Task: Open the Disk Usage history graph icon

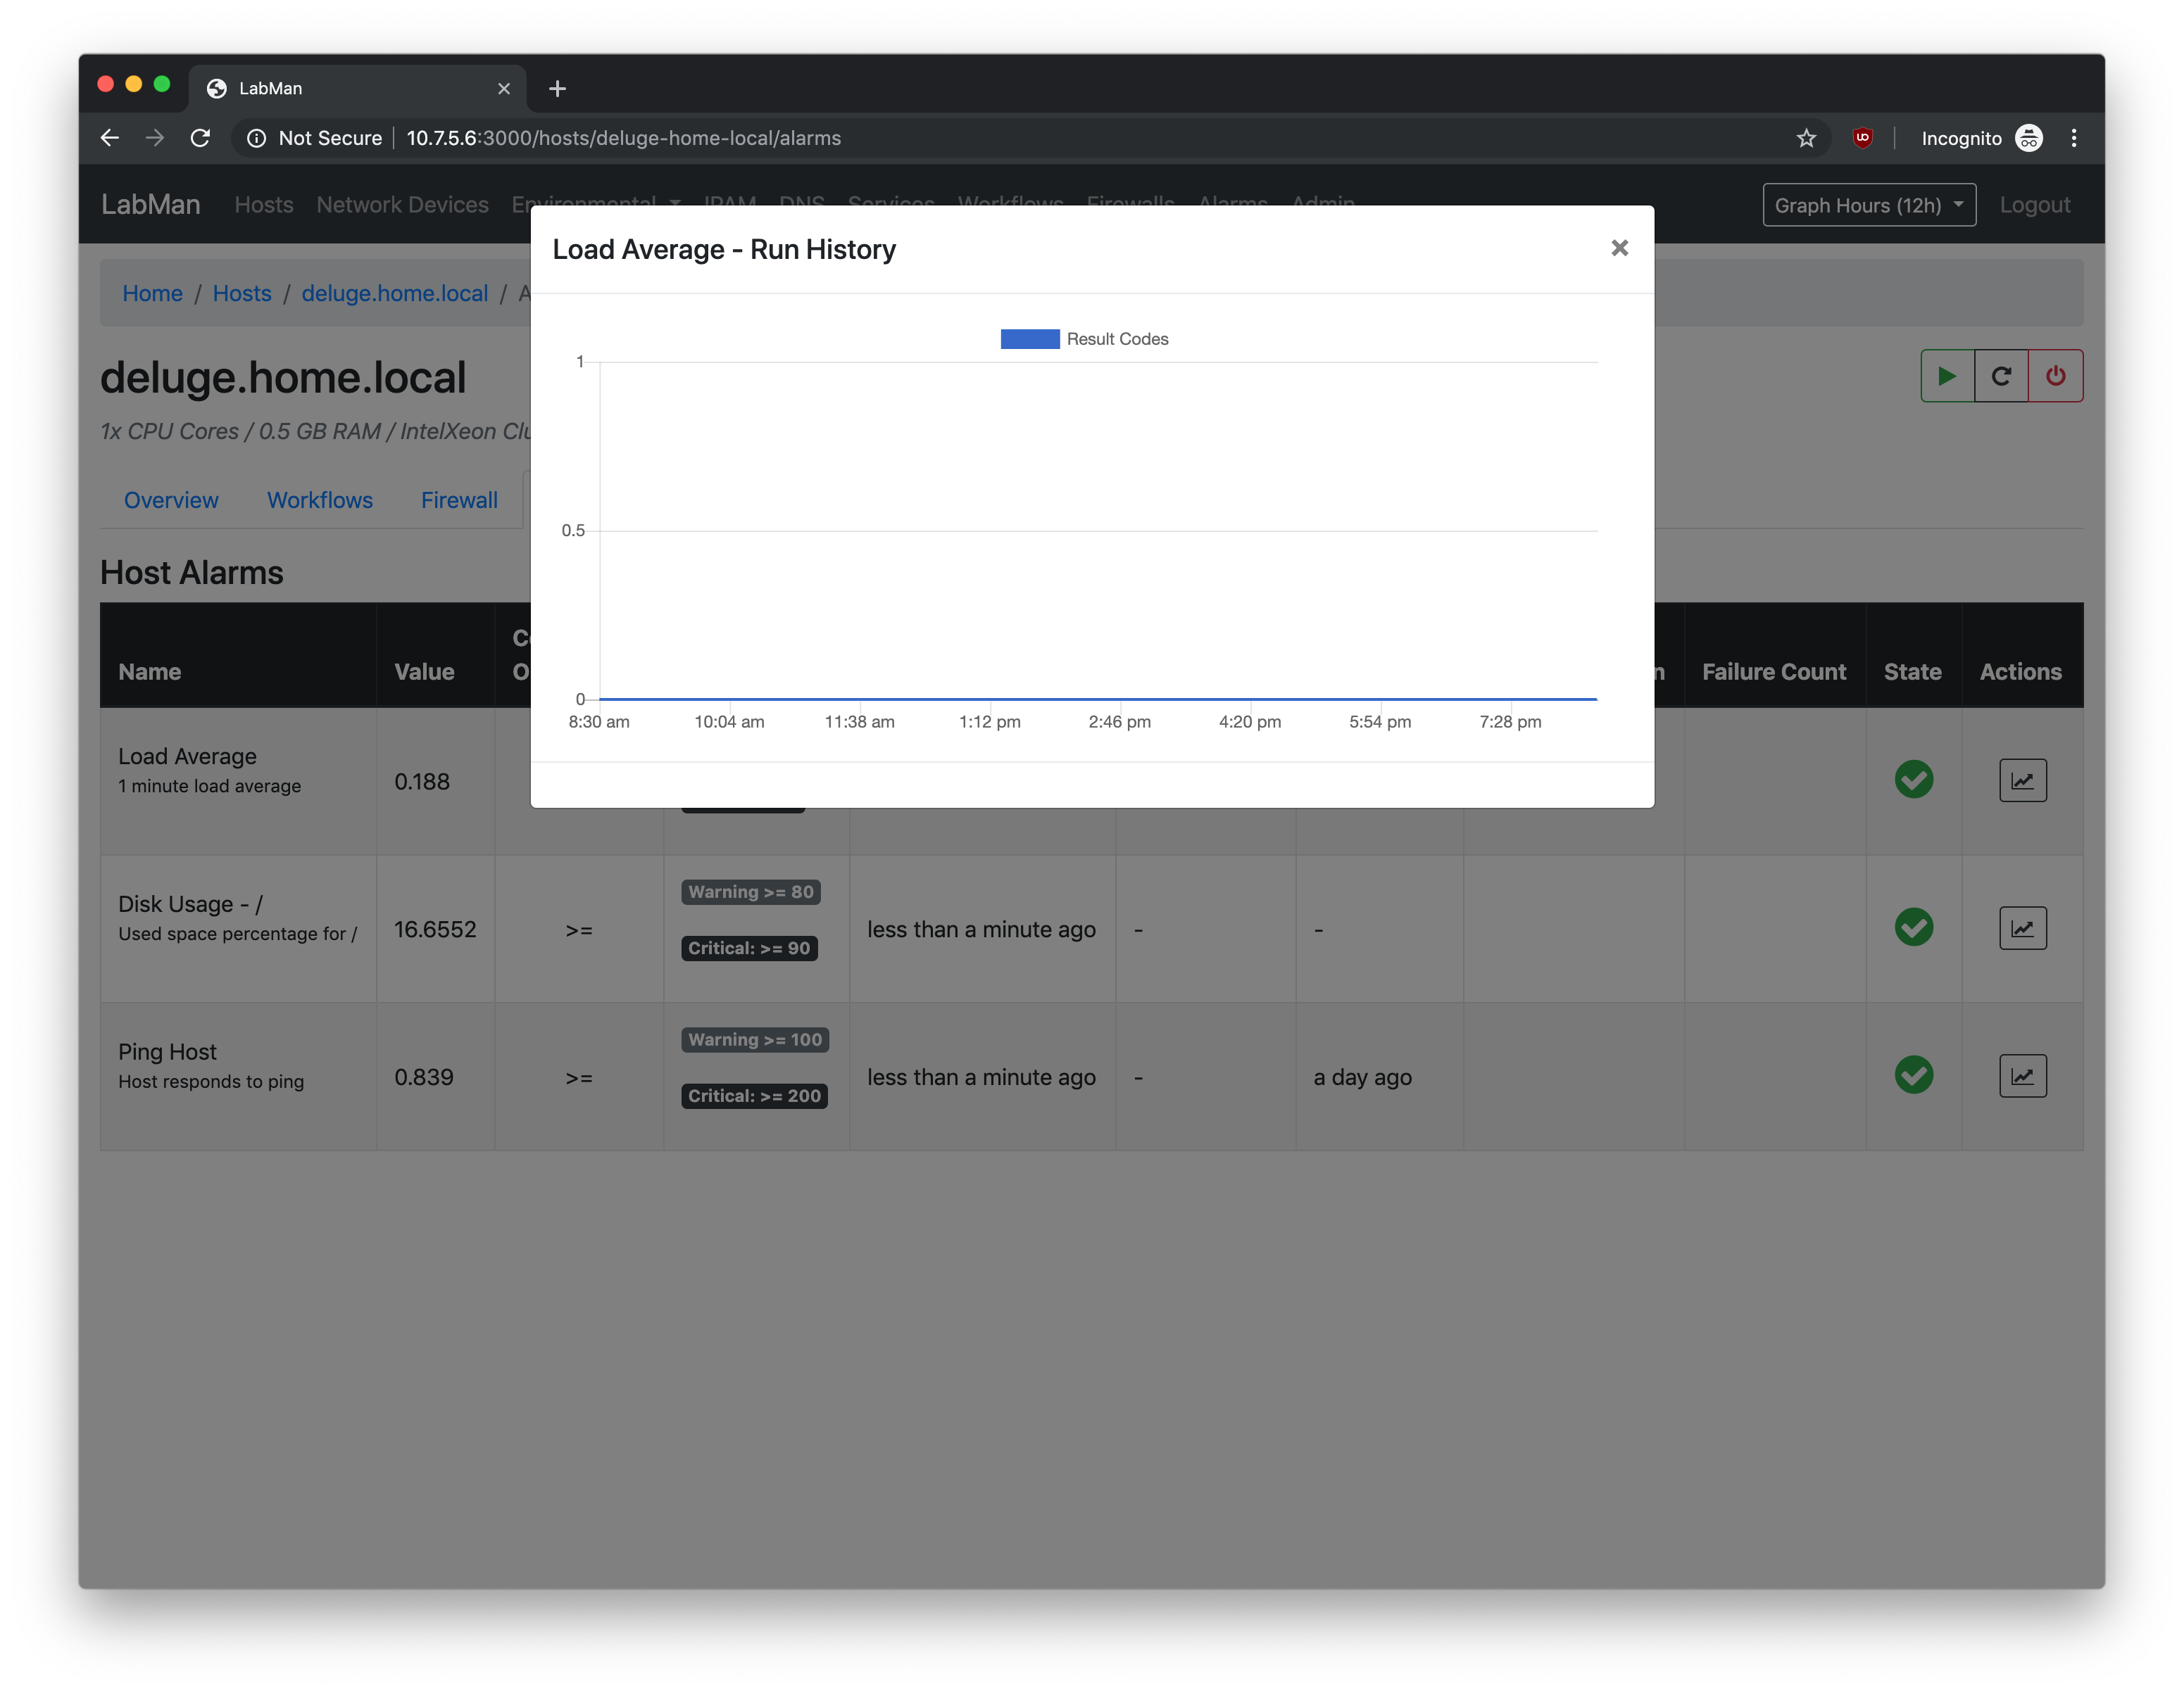Action: (2022, 928)
